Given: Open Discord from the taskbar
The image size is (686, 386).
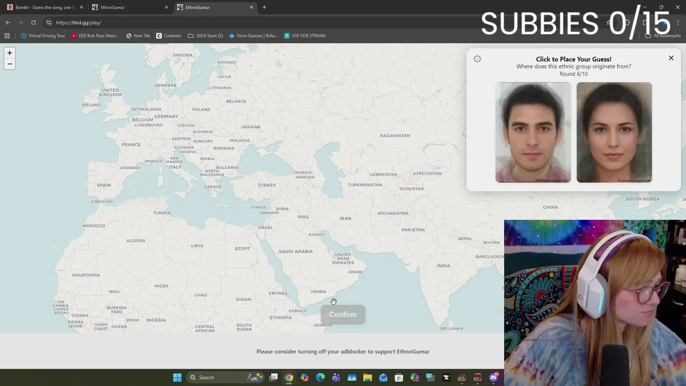Looking at the screenshot, I should (x=493, y=377).
